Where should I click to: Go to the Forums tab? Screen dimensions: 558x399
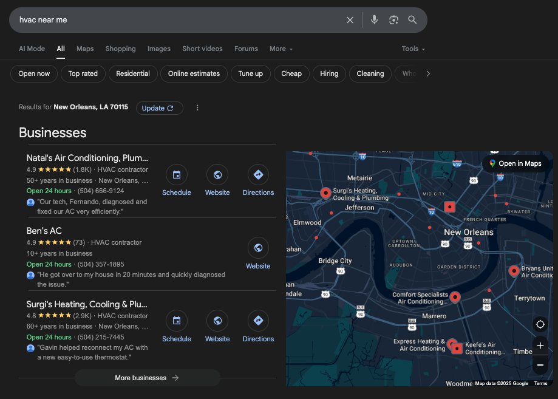(x=246, y=49)
